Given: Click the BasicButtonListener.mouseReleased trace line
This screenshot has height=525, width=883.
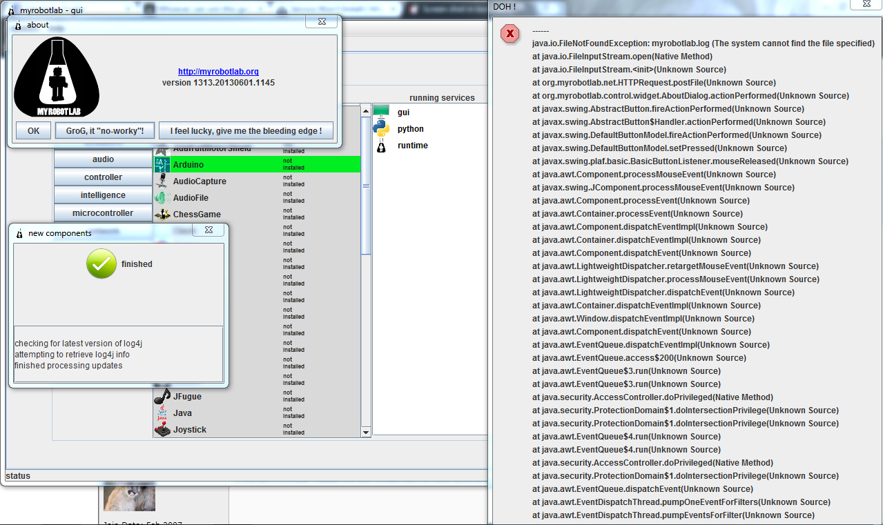Looking at the screenshot, I should (690, 161).
